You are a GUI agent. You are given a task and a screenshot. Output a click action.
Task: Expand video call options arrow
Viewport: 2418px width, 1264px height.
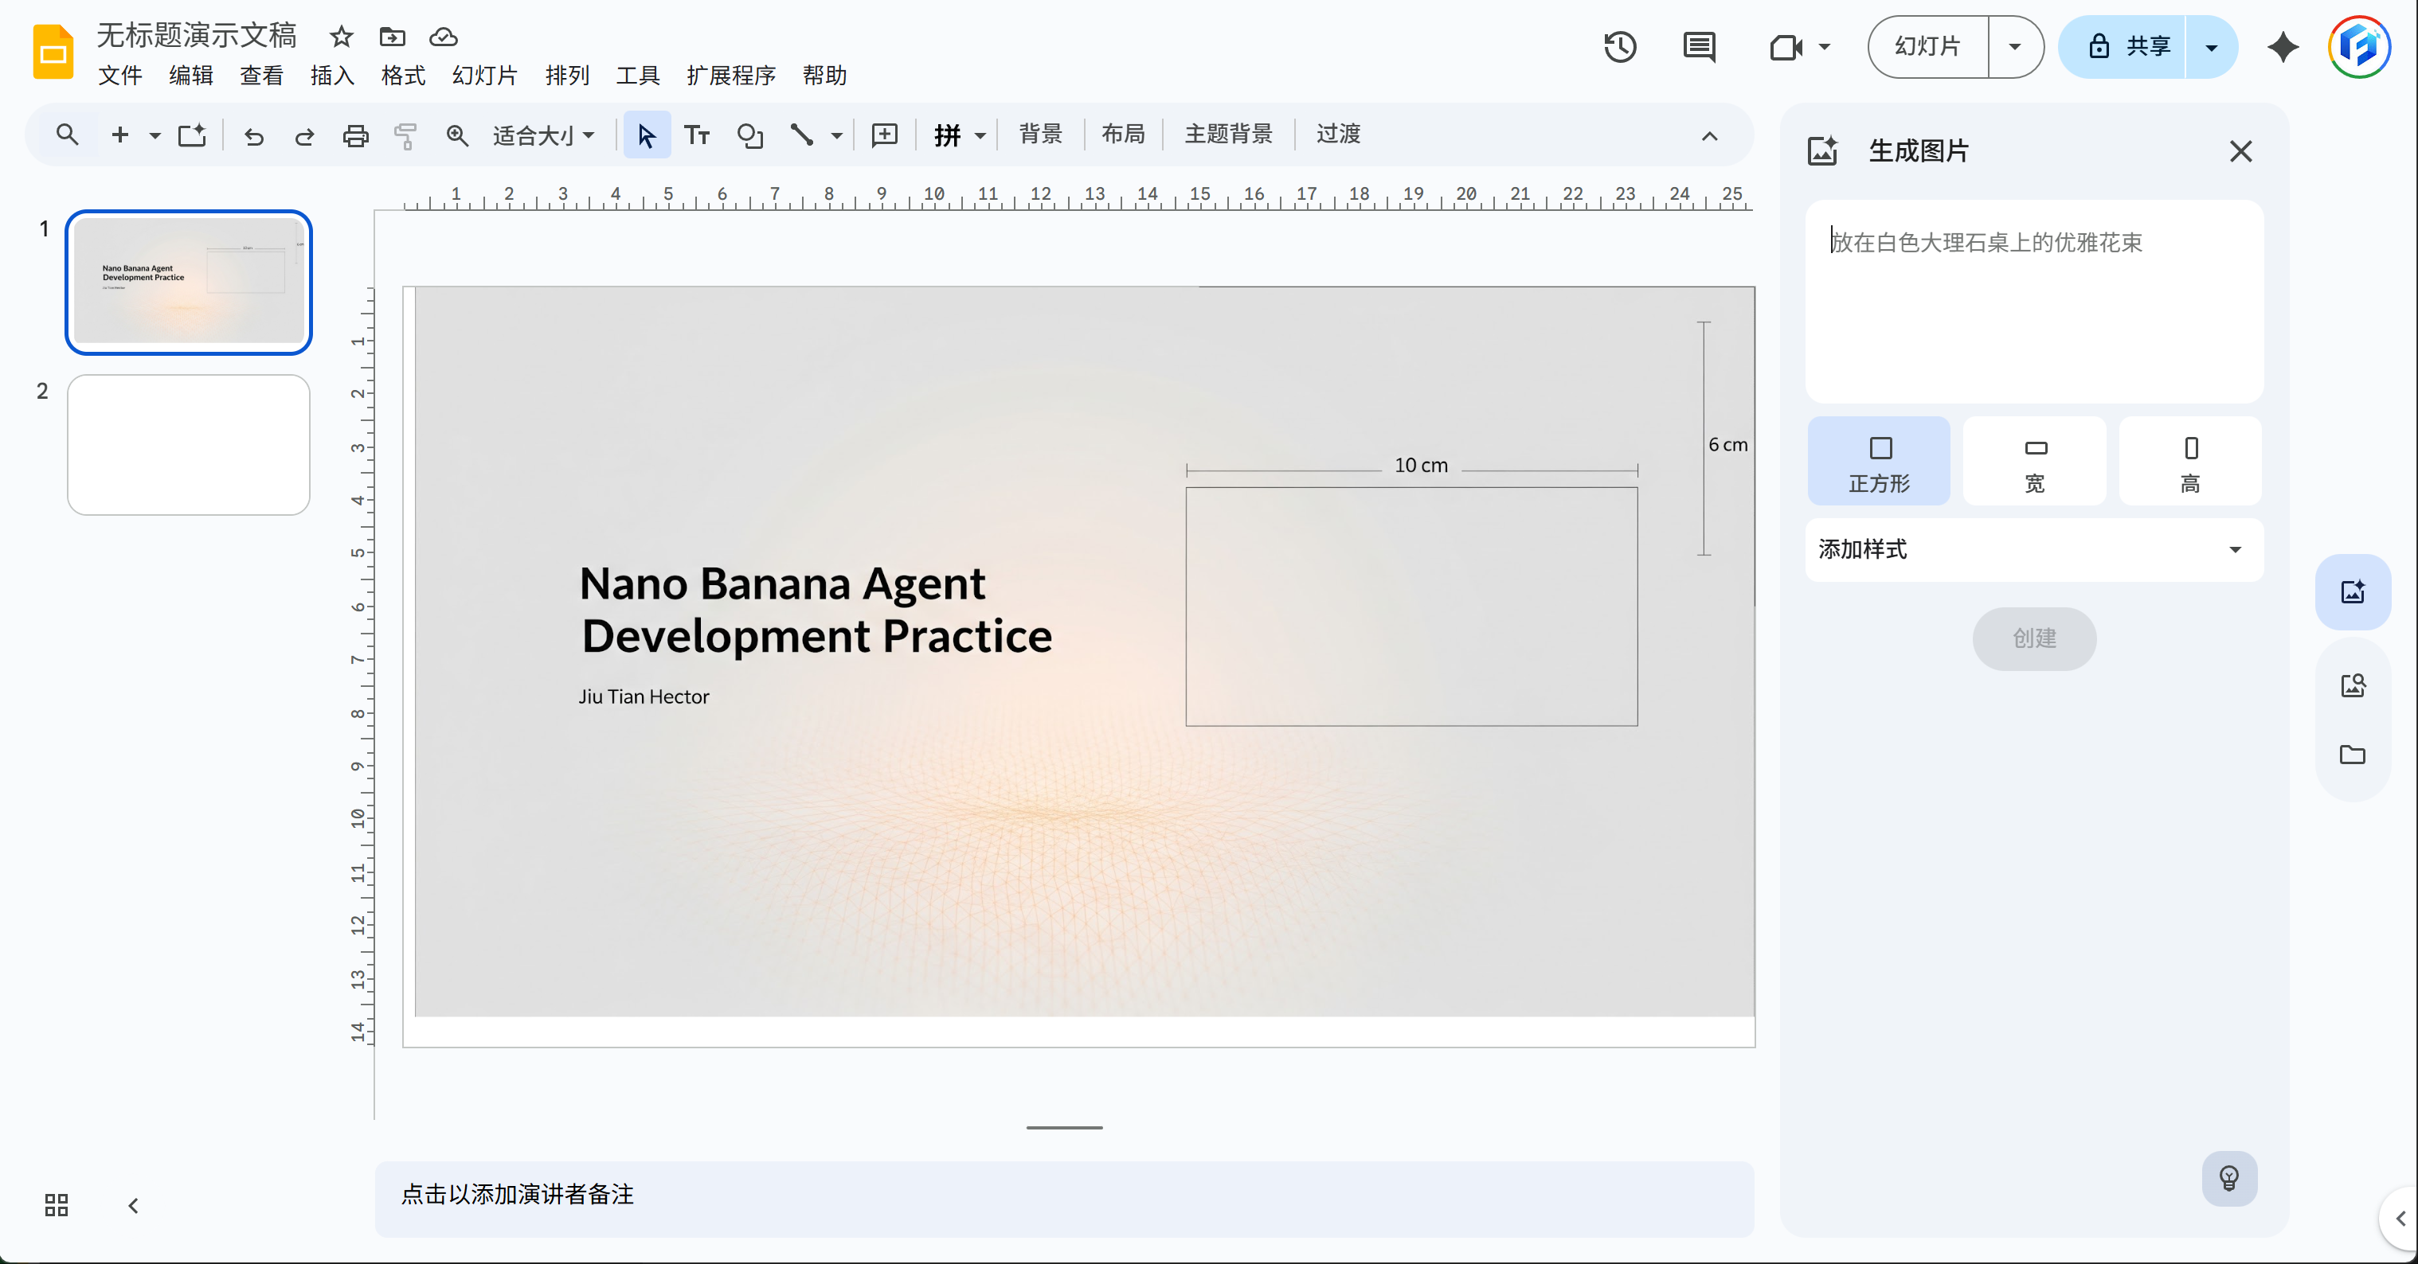pyautogui.click(x=1825, y=47)
